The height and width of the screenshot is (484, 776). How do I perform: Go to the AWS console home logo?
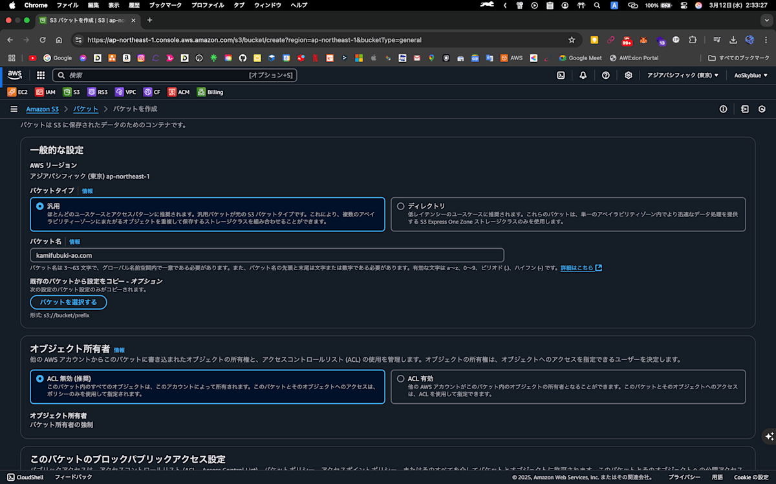15,75
